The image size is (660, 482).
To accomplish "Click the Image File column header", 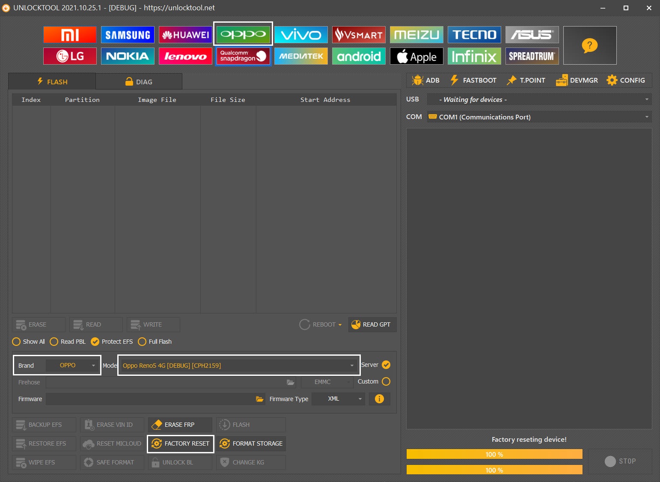I will (157, 100).
